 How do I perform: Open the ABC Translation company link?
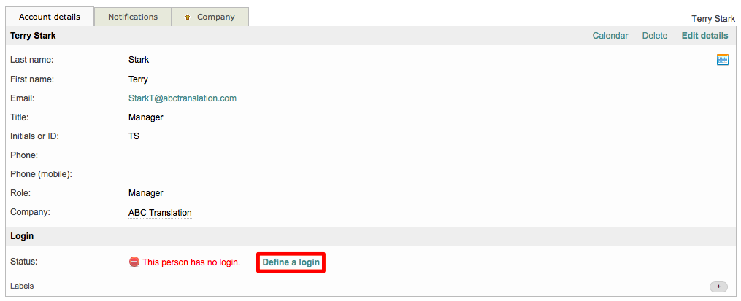click(159, 213)
